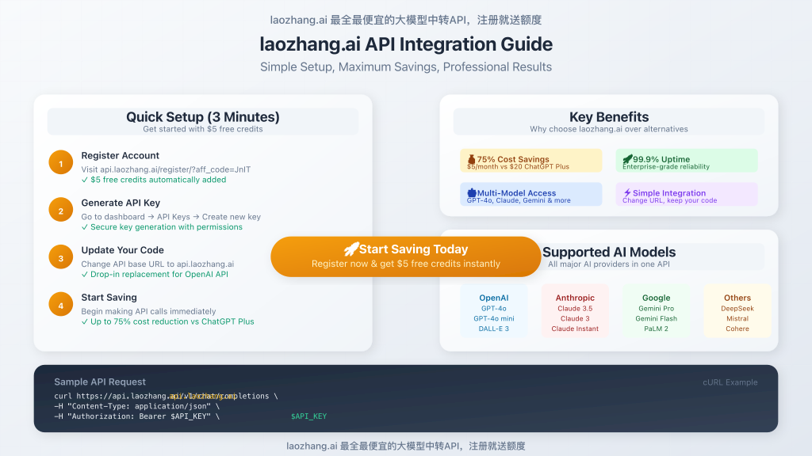812x456 pixels.
Task: Click the Authorization Bearer line in code
Action: click(136, 416)
